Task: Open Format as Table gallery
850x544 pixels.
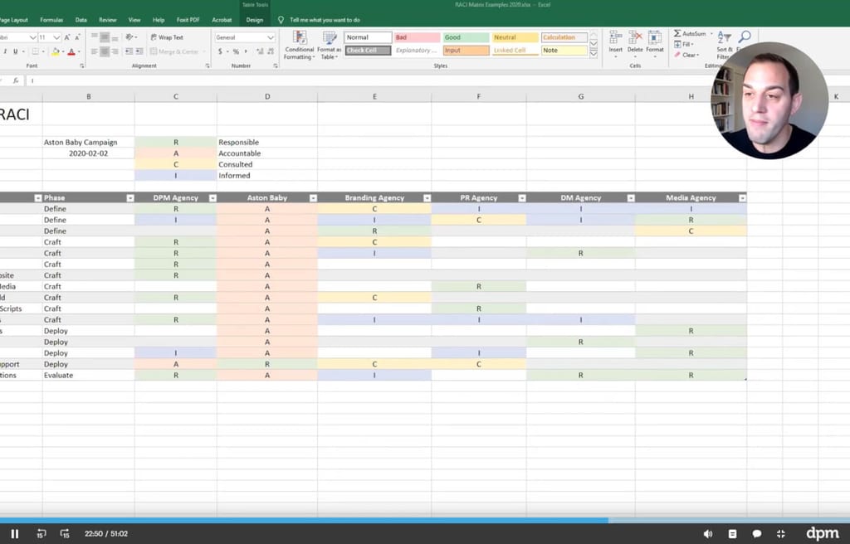Action: (x=329, y=45)
